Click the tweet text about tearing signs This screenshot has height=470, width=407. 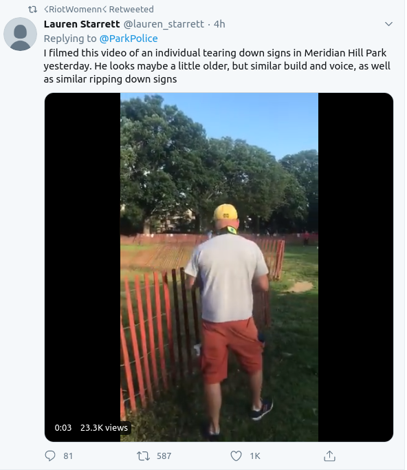(x=217, y=66)
